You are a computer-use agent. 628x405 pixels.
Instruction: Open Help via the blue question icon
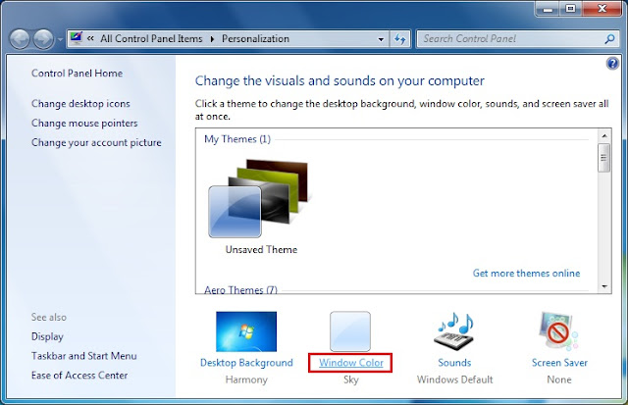[x=612, y=63]
